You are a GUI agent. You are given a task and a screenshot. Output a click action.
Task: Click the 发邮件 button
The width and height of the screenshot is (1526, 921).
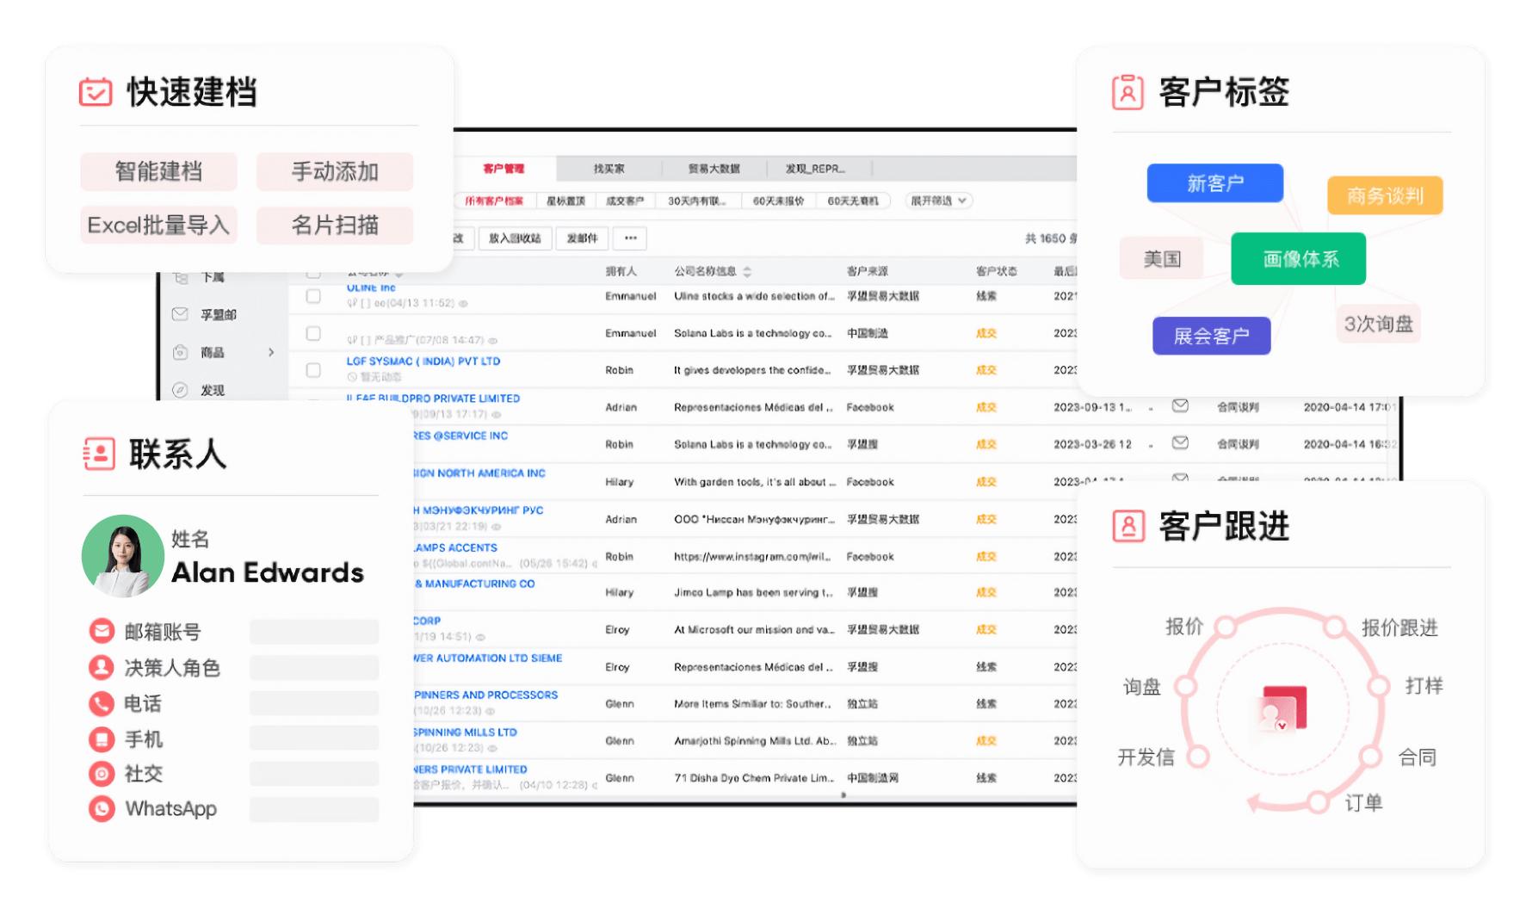pyautogui.click(x=581, y=238)
